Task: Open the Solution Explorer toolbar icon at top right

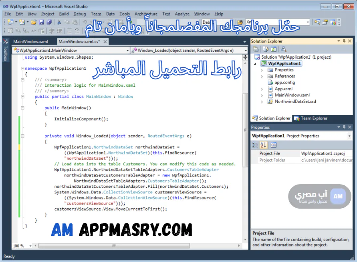Action: (x=317, y=22)
